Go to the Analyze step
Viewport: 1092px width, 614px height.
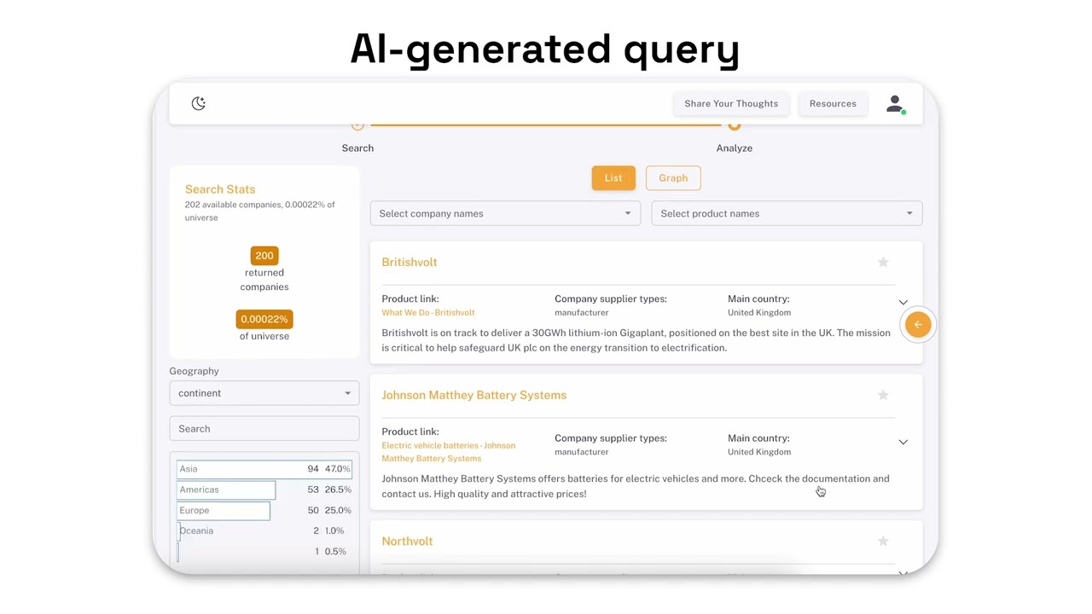(735, 148)
